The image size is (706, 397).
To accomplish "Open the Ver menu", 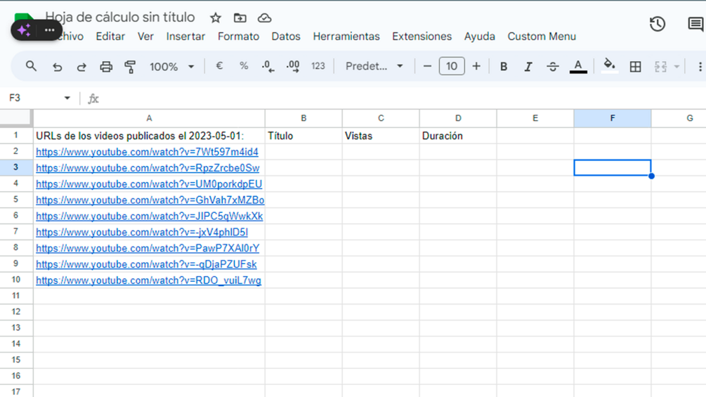I will 145,37.
